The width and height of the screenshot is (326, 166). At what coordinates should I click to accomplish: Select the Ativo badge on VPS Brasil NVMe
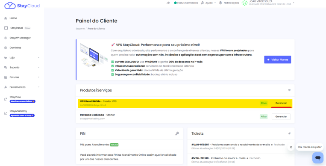pyautogui.click(x=264, y=103)
